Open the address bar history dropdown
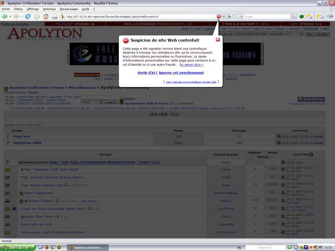The height and width of the screenshot is (251, 335). pos(224,16)
